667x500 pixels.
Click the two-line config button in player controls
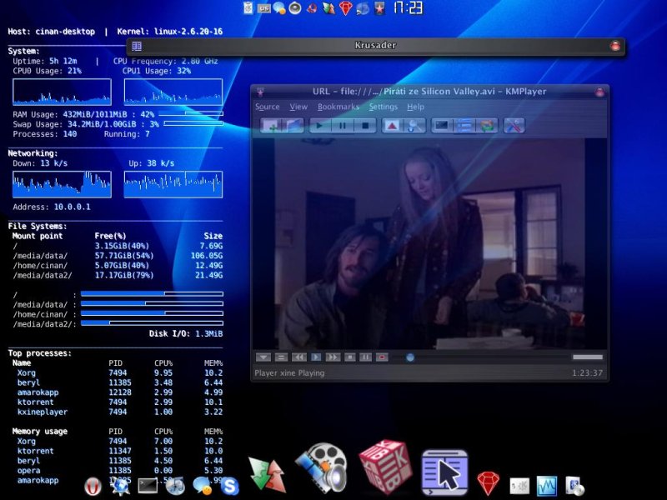[x=281, y=357]
